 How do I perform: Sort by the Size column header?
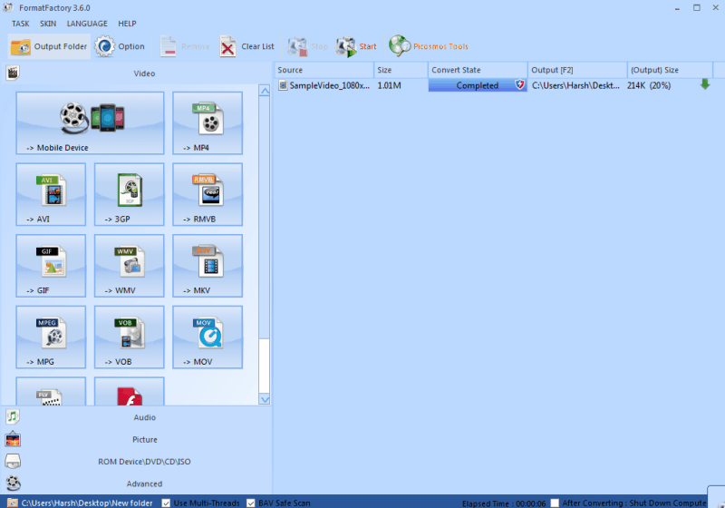(x=401, y=70)
